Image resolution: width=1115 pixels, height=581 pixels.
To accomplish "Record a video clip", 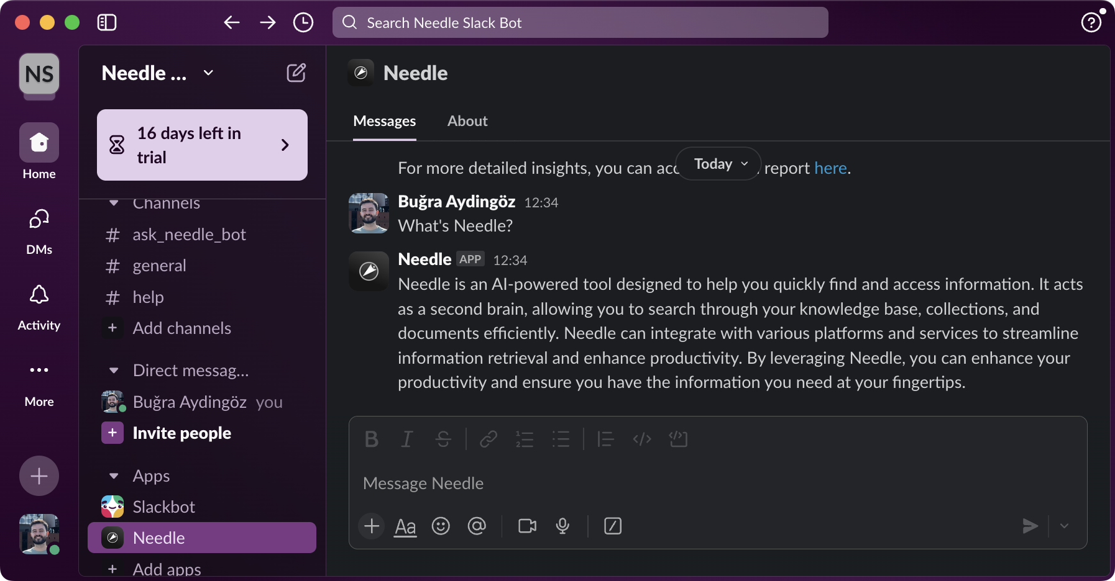I will pyautogui.click(x=527, y=526).
